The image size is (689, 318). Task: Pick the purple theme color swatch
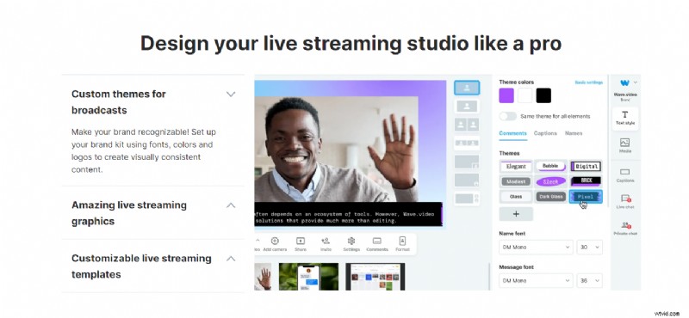(506, 95)
